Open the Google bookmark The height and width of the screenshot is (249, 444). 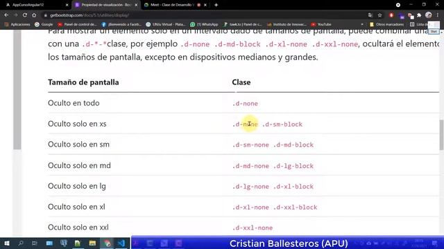(44, 24)
